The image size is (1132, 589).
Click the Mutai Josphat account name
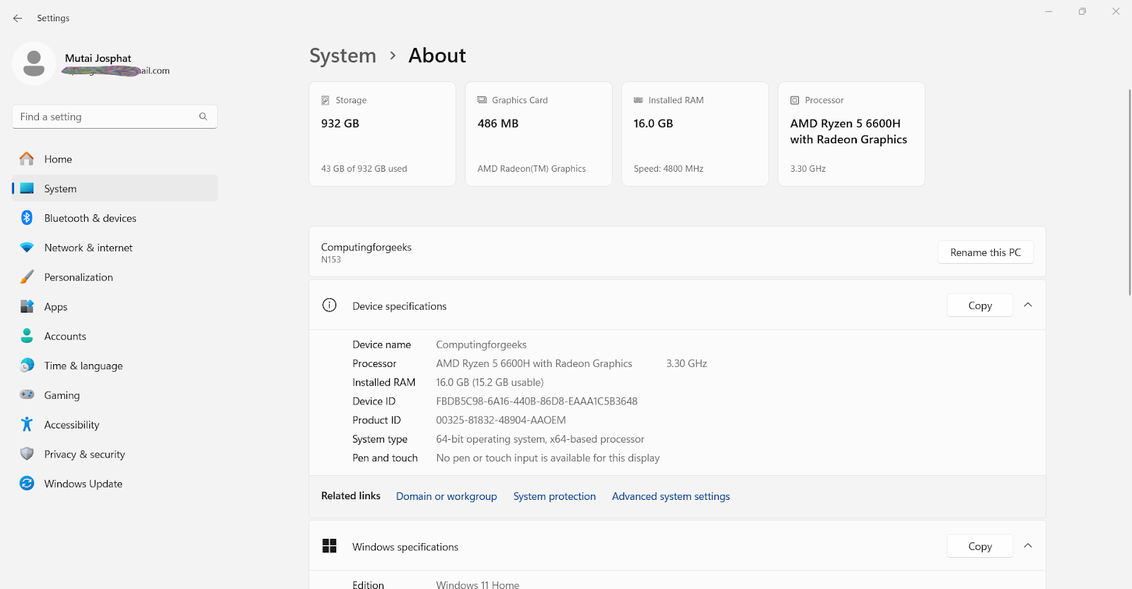tap(98, 58)
